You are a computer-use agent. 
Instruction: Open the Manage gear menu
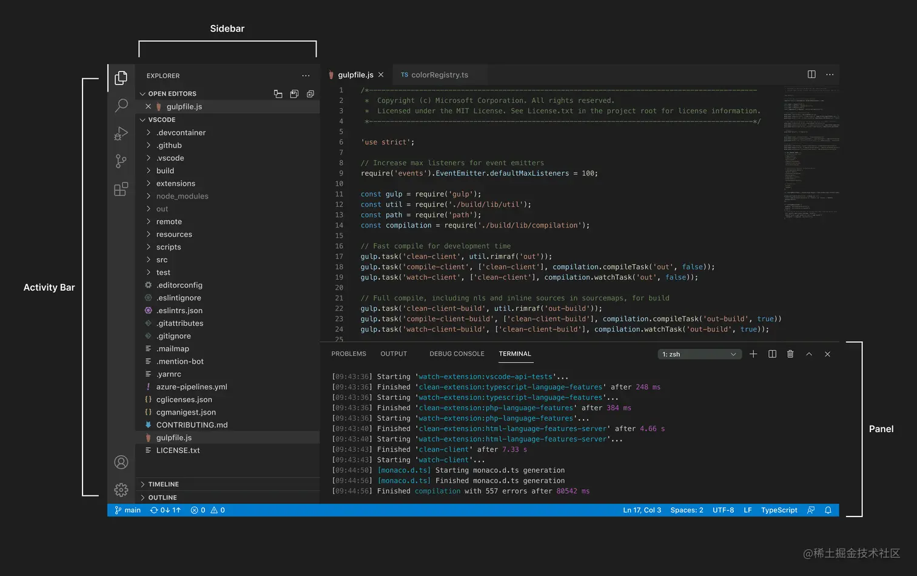tap(121, 490)
